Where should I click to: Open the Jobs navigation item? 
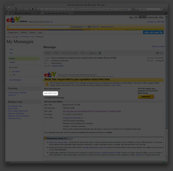click(40, 32)
